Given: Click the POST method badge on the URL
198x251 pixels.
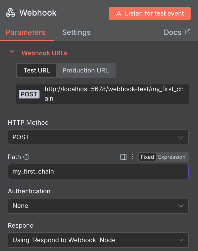Looking at the screenshot, I should tap(29, 94).
